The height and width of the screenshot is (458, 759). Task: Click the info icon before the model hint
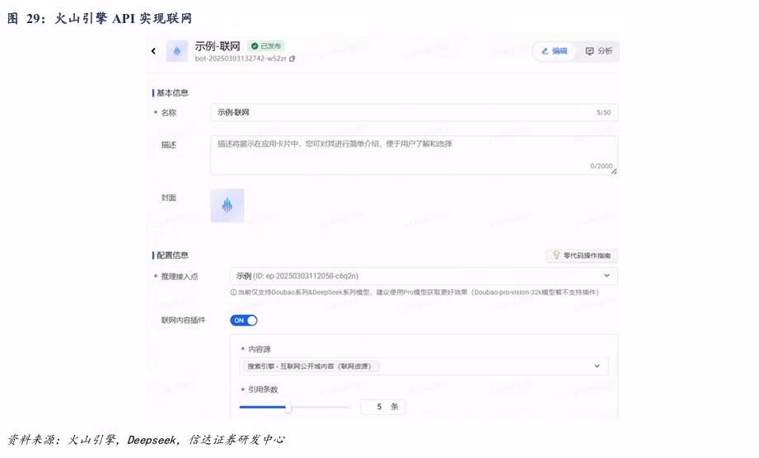point(233,292)
